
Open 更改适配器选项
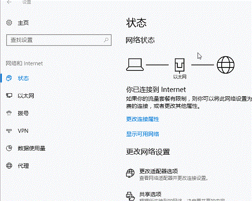159,171
